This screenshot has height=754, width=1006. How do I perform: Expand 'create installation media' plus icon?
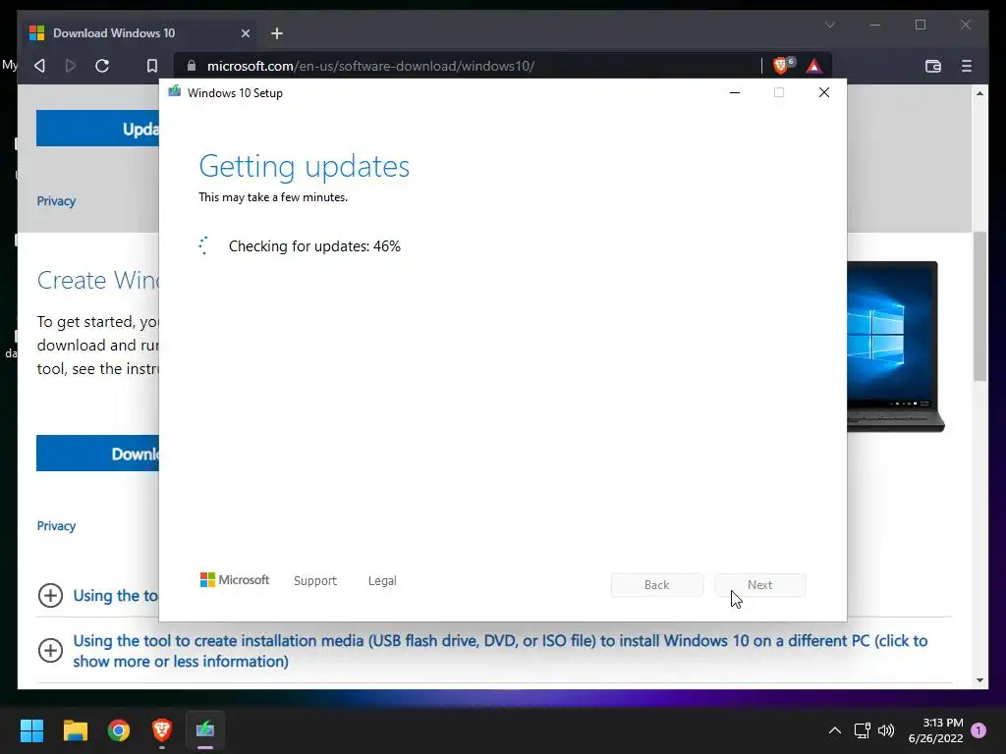click(51, 650)
